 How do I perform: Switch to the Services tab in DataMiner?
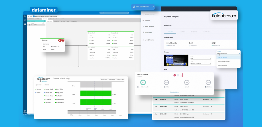click(x=45, y=19)
